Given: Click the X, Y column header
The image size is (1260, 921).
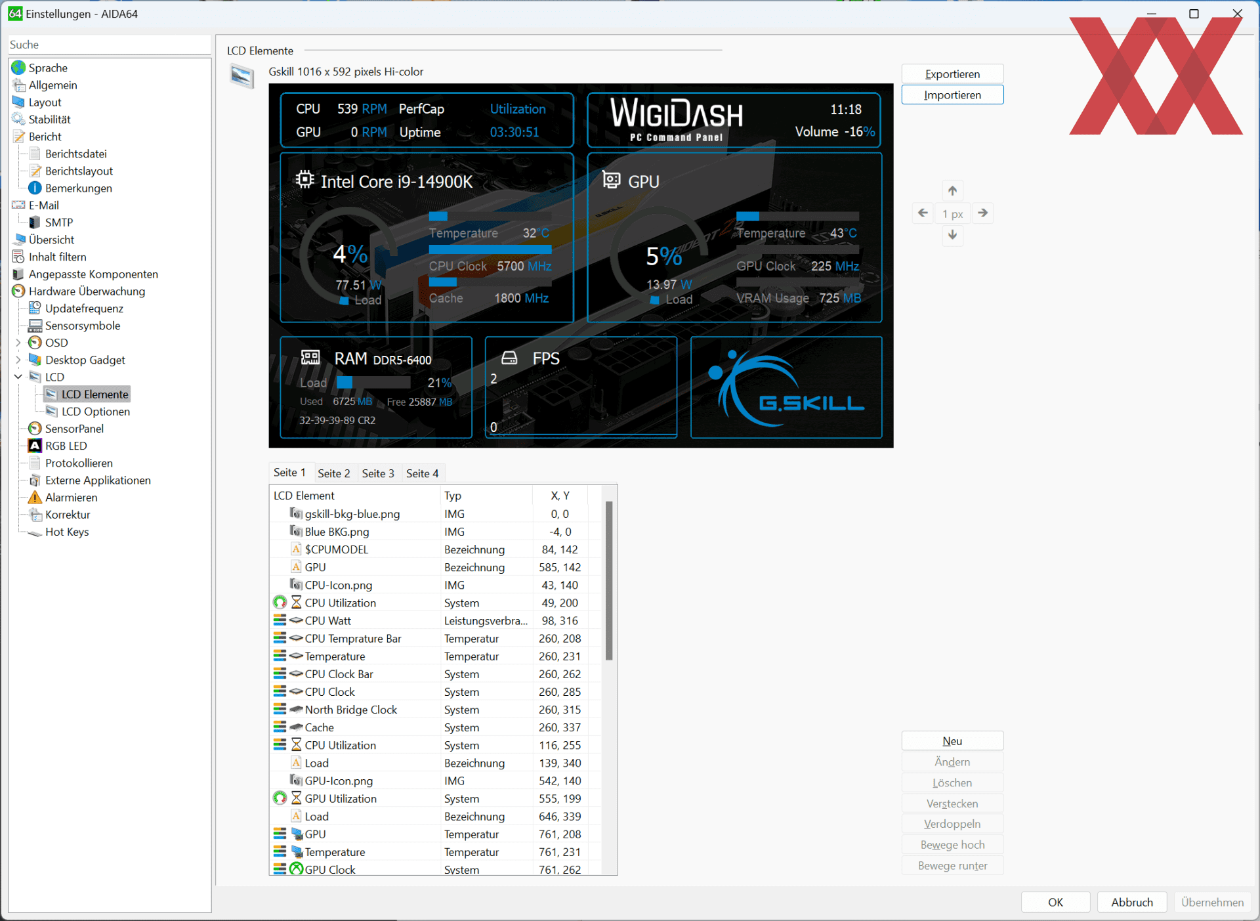Looking at the screenshot, I should [x=560, y=496].
